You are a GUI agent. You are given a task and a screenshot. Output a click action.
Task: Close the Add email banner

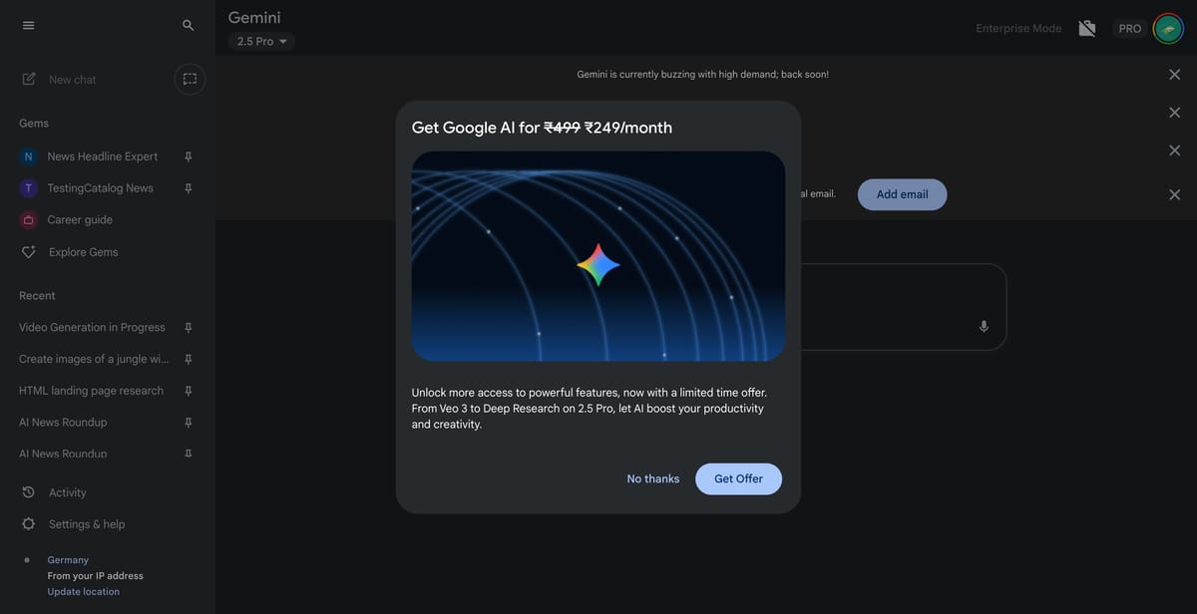(x=1174, y=194)
